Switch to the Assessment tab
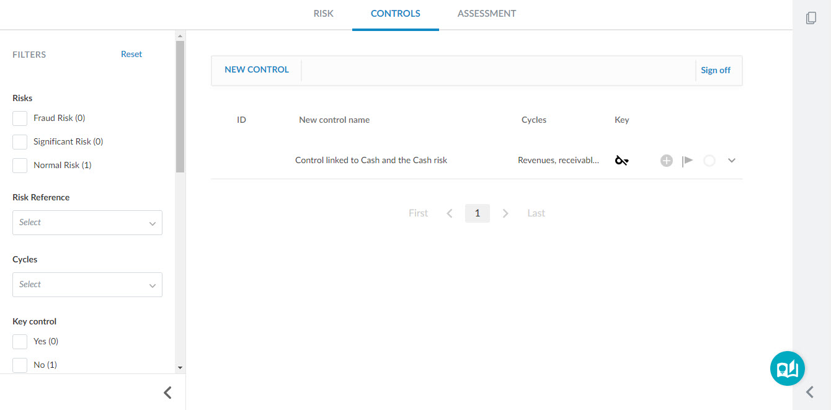Screen dimensions: 831x410 point(487,14)
